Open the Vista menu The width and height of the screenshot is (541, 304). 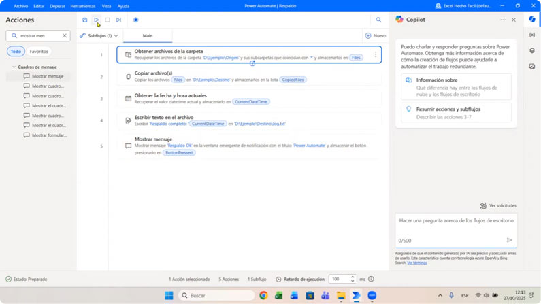[x=106, y=6]
